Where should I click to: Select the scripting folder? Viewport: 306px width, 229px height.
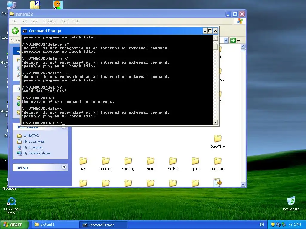click(128, 164)
